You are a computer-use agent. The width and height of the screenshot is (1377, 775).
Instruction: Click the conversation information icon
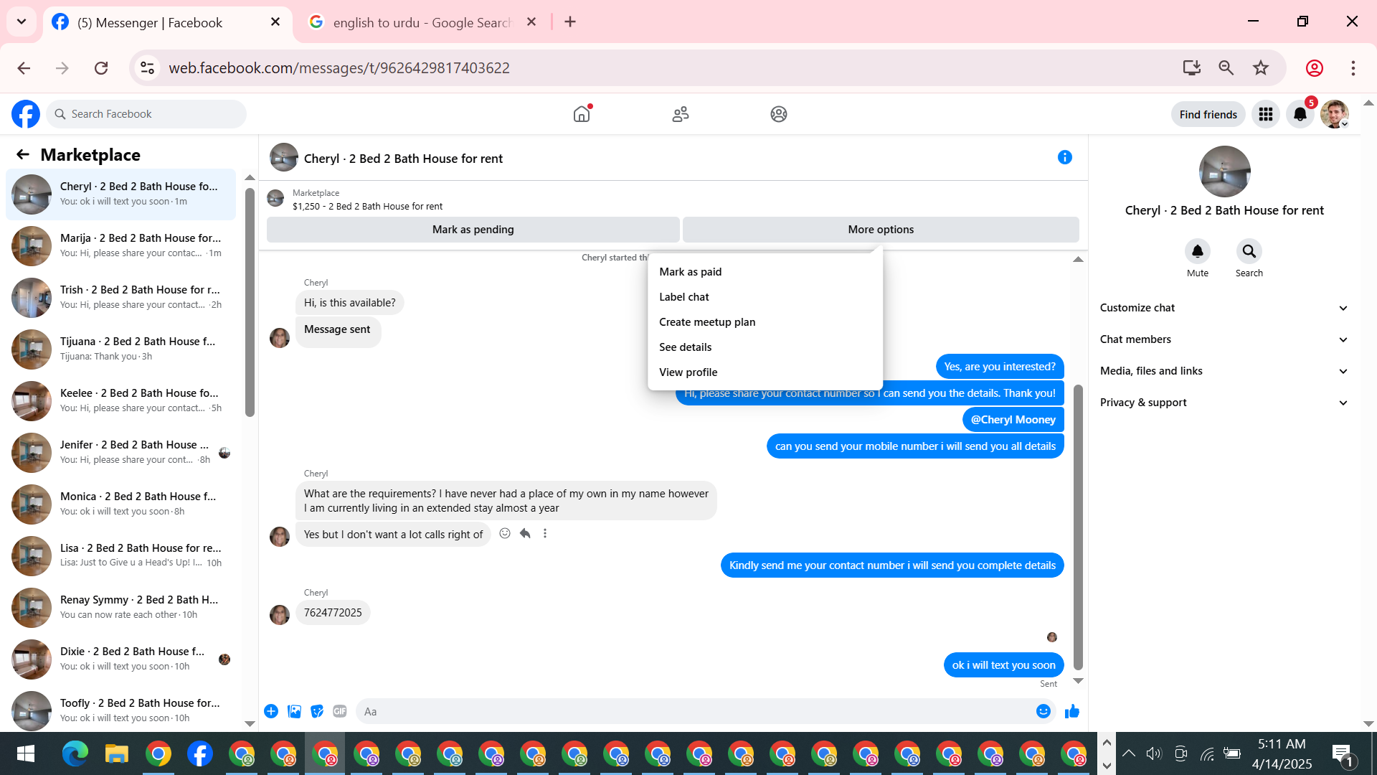(x=1064, y=157)
